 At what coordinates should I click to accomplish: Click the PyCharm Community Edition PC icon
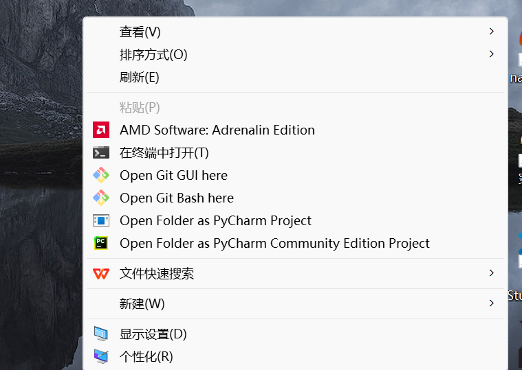pyautogui.click(x=100, y=243)
